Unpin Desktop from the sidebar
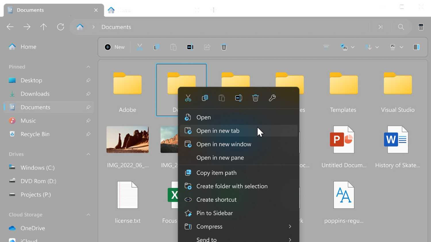This screenshot has width=431, height=242. (88, 81)
